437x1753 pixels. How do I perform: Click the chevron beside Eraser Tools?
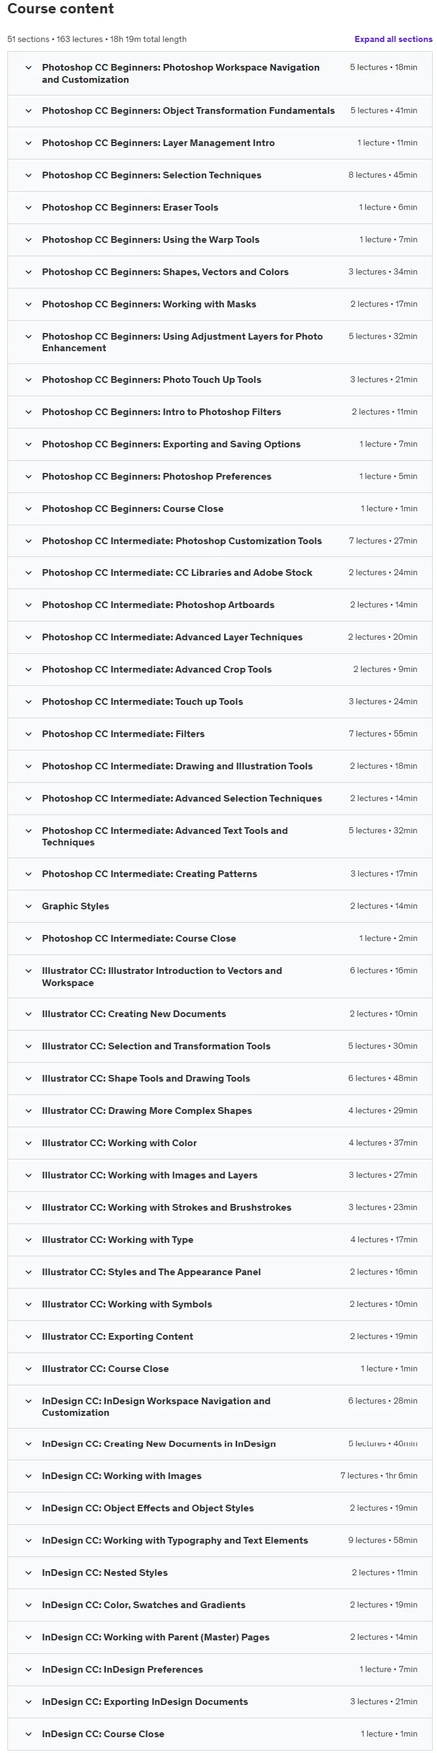(x=29, y=208)
